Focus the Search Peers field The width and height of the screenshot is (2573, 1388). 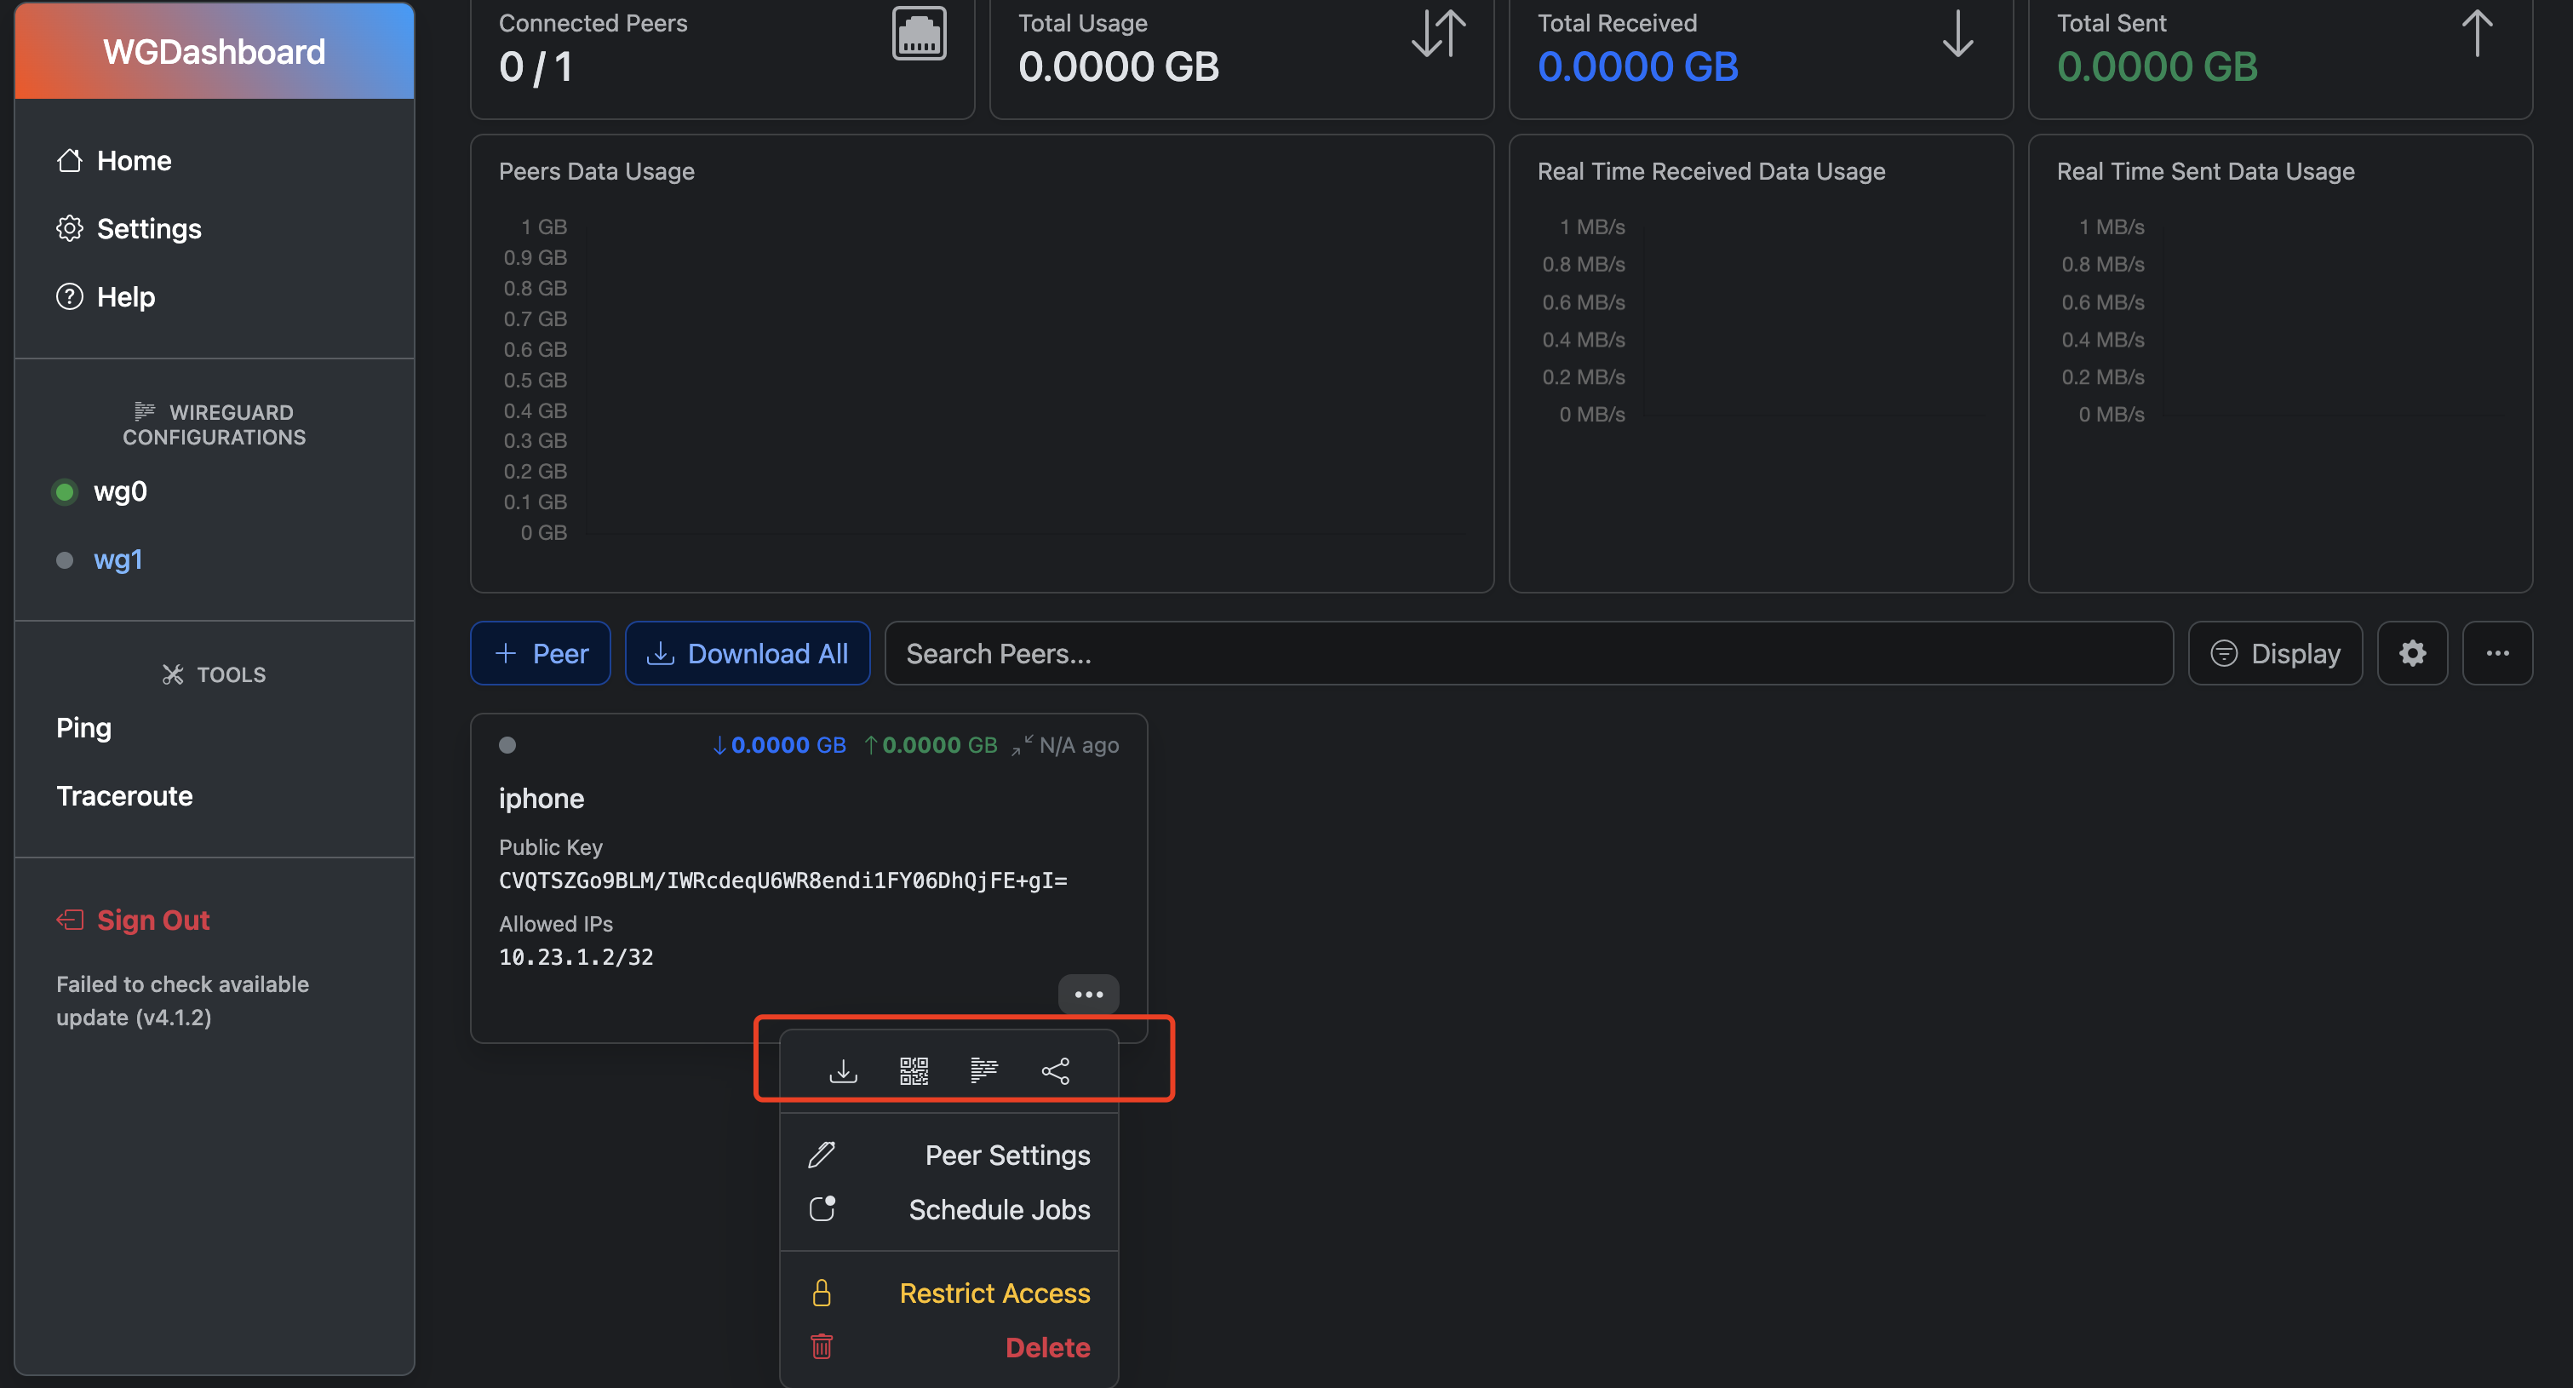pos(1528,653)
